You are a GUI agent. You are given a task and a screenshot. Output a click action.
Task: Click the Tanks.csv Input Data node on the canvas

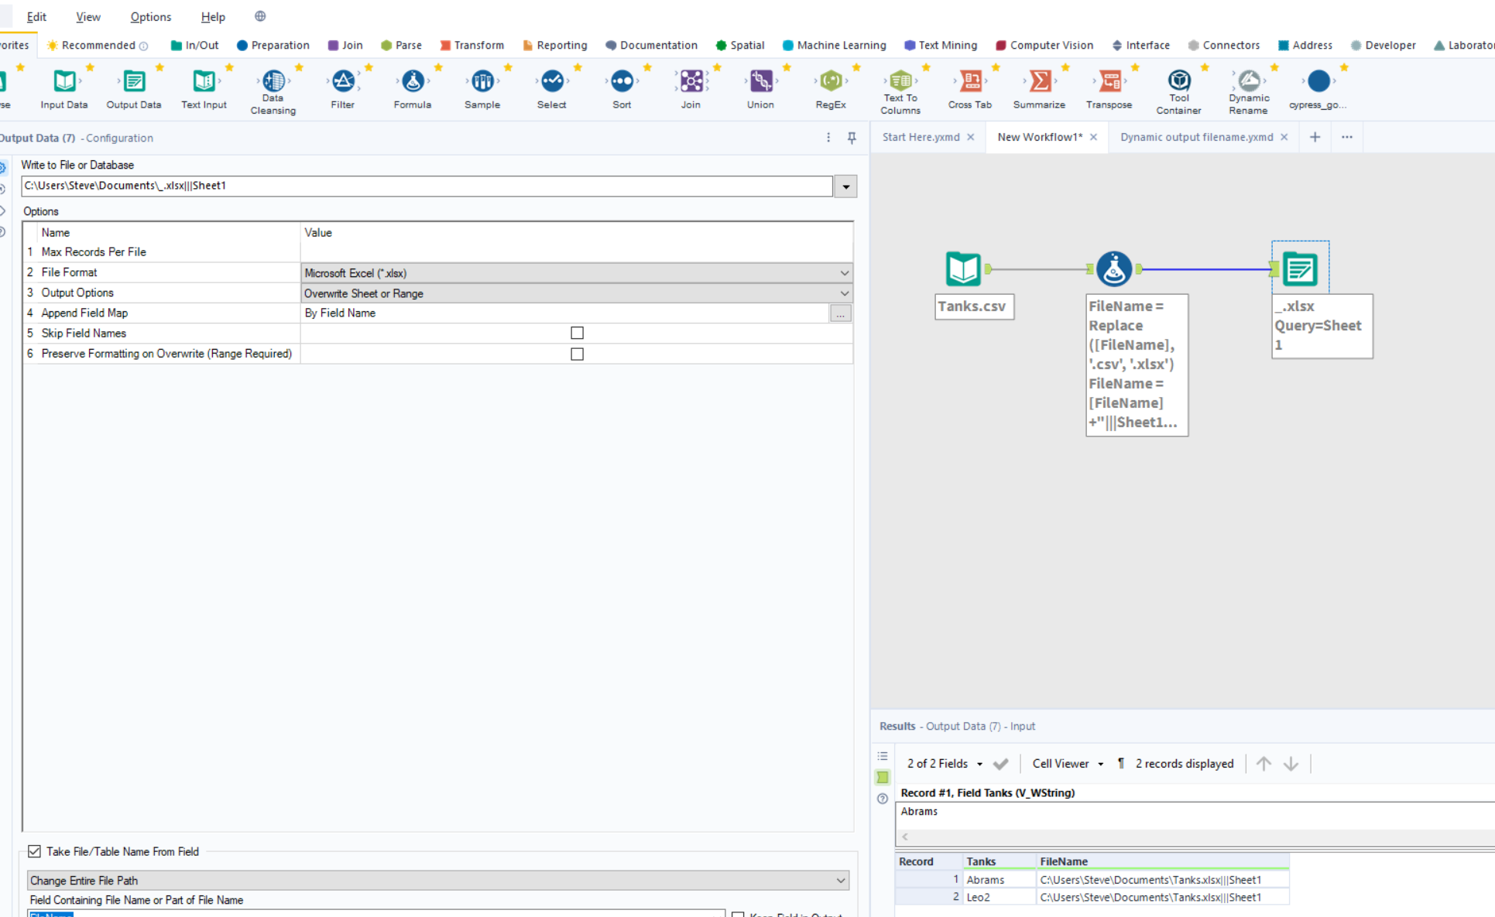963,269
